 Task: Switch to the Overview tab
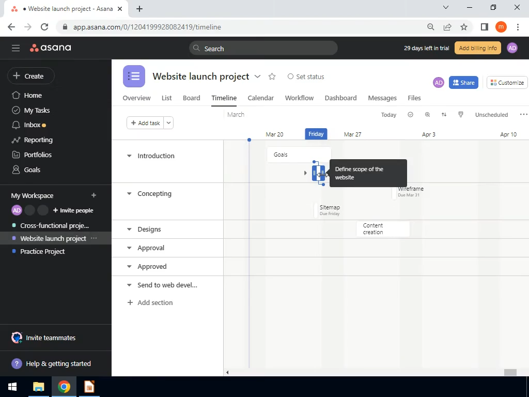click(x=136, y=98)
